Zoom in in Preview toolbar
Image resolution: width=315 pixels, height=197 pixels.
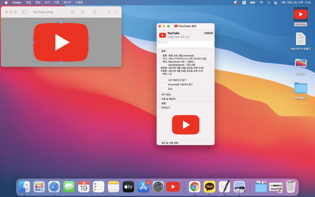coord(83,12)
